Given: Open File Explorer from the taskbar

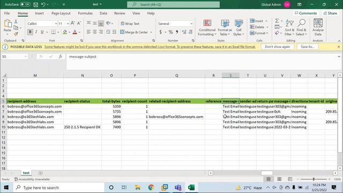Looking at the screenshot, I should [138, 188].
